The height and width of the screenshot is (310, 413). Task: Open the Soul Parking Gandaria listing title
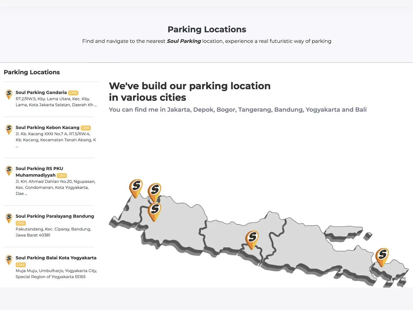click(41, 93)
